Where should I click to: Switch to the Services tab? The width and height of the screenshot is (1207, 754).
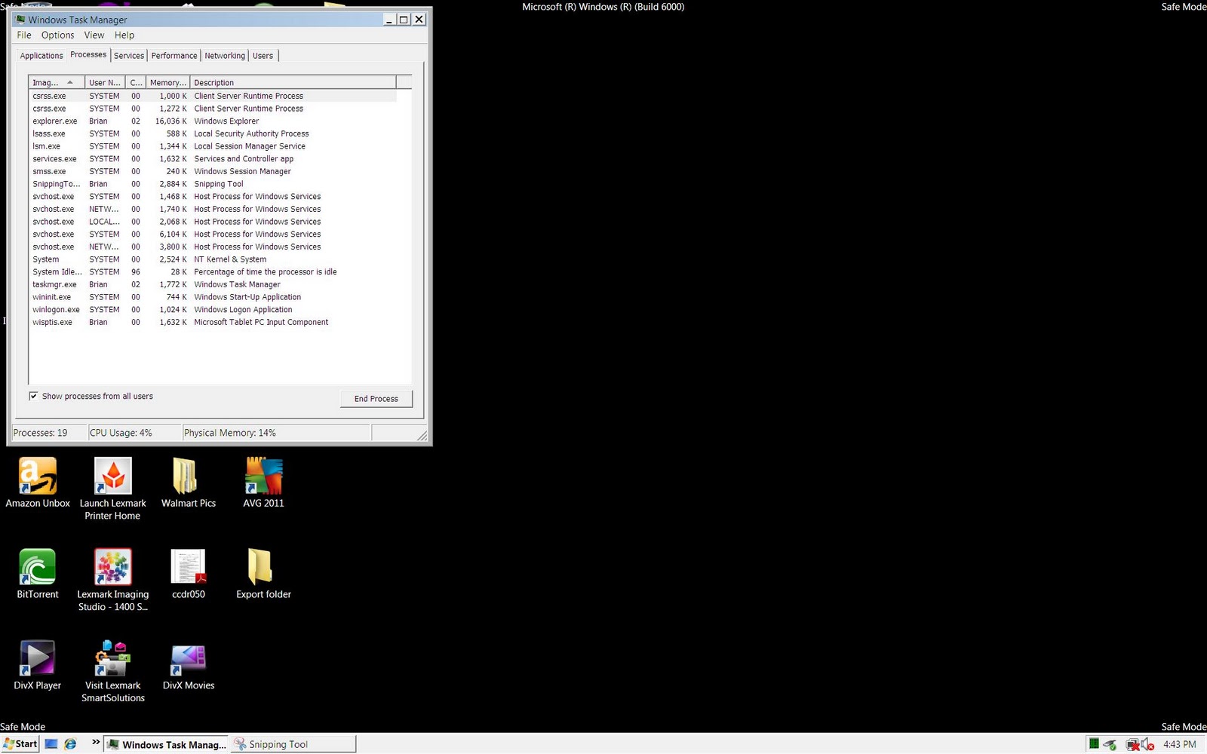point(129,56)
